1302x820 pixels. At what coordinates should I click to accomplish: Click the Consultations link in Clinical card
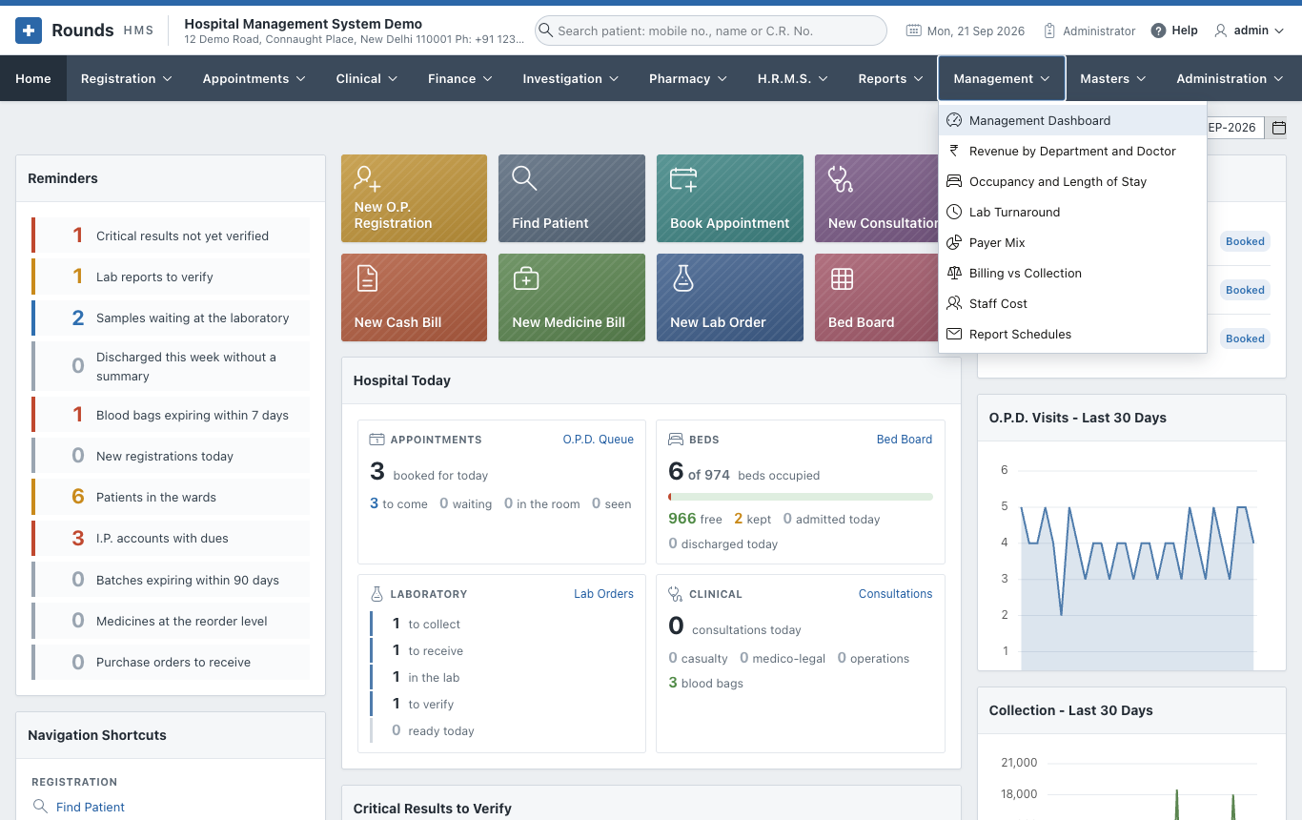point(895,593)
